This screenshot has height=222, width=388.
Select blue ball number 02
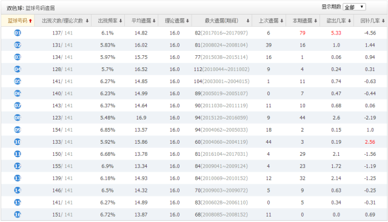(18, 45)
